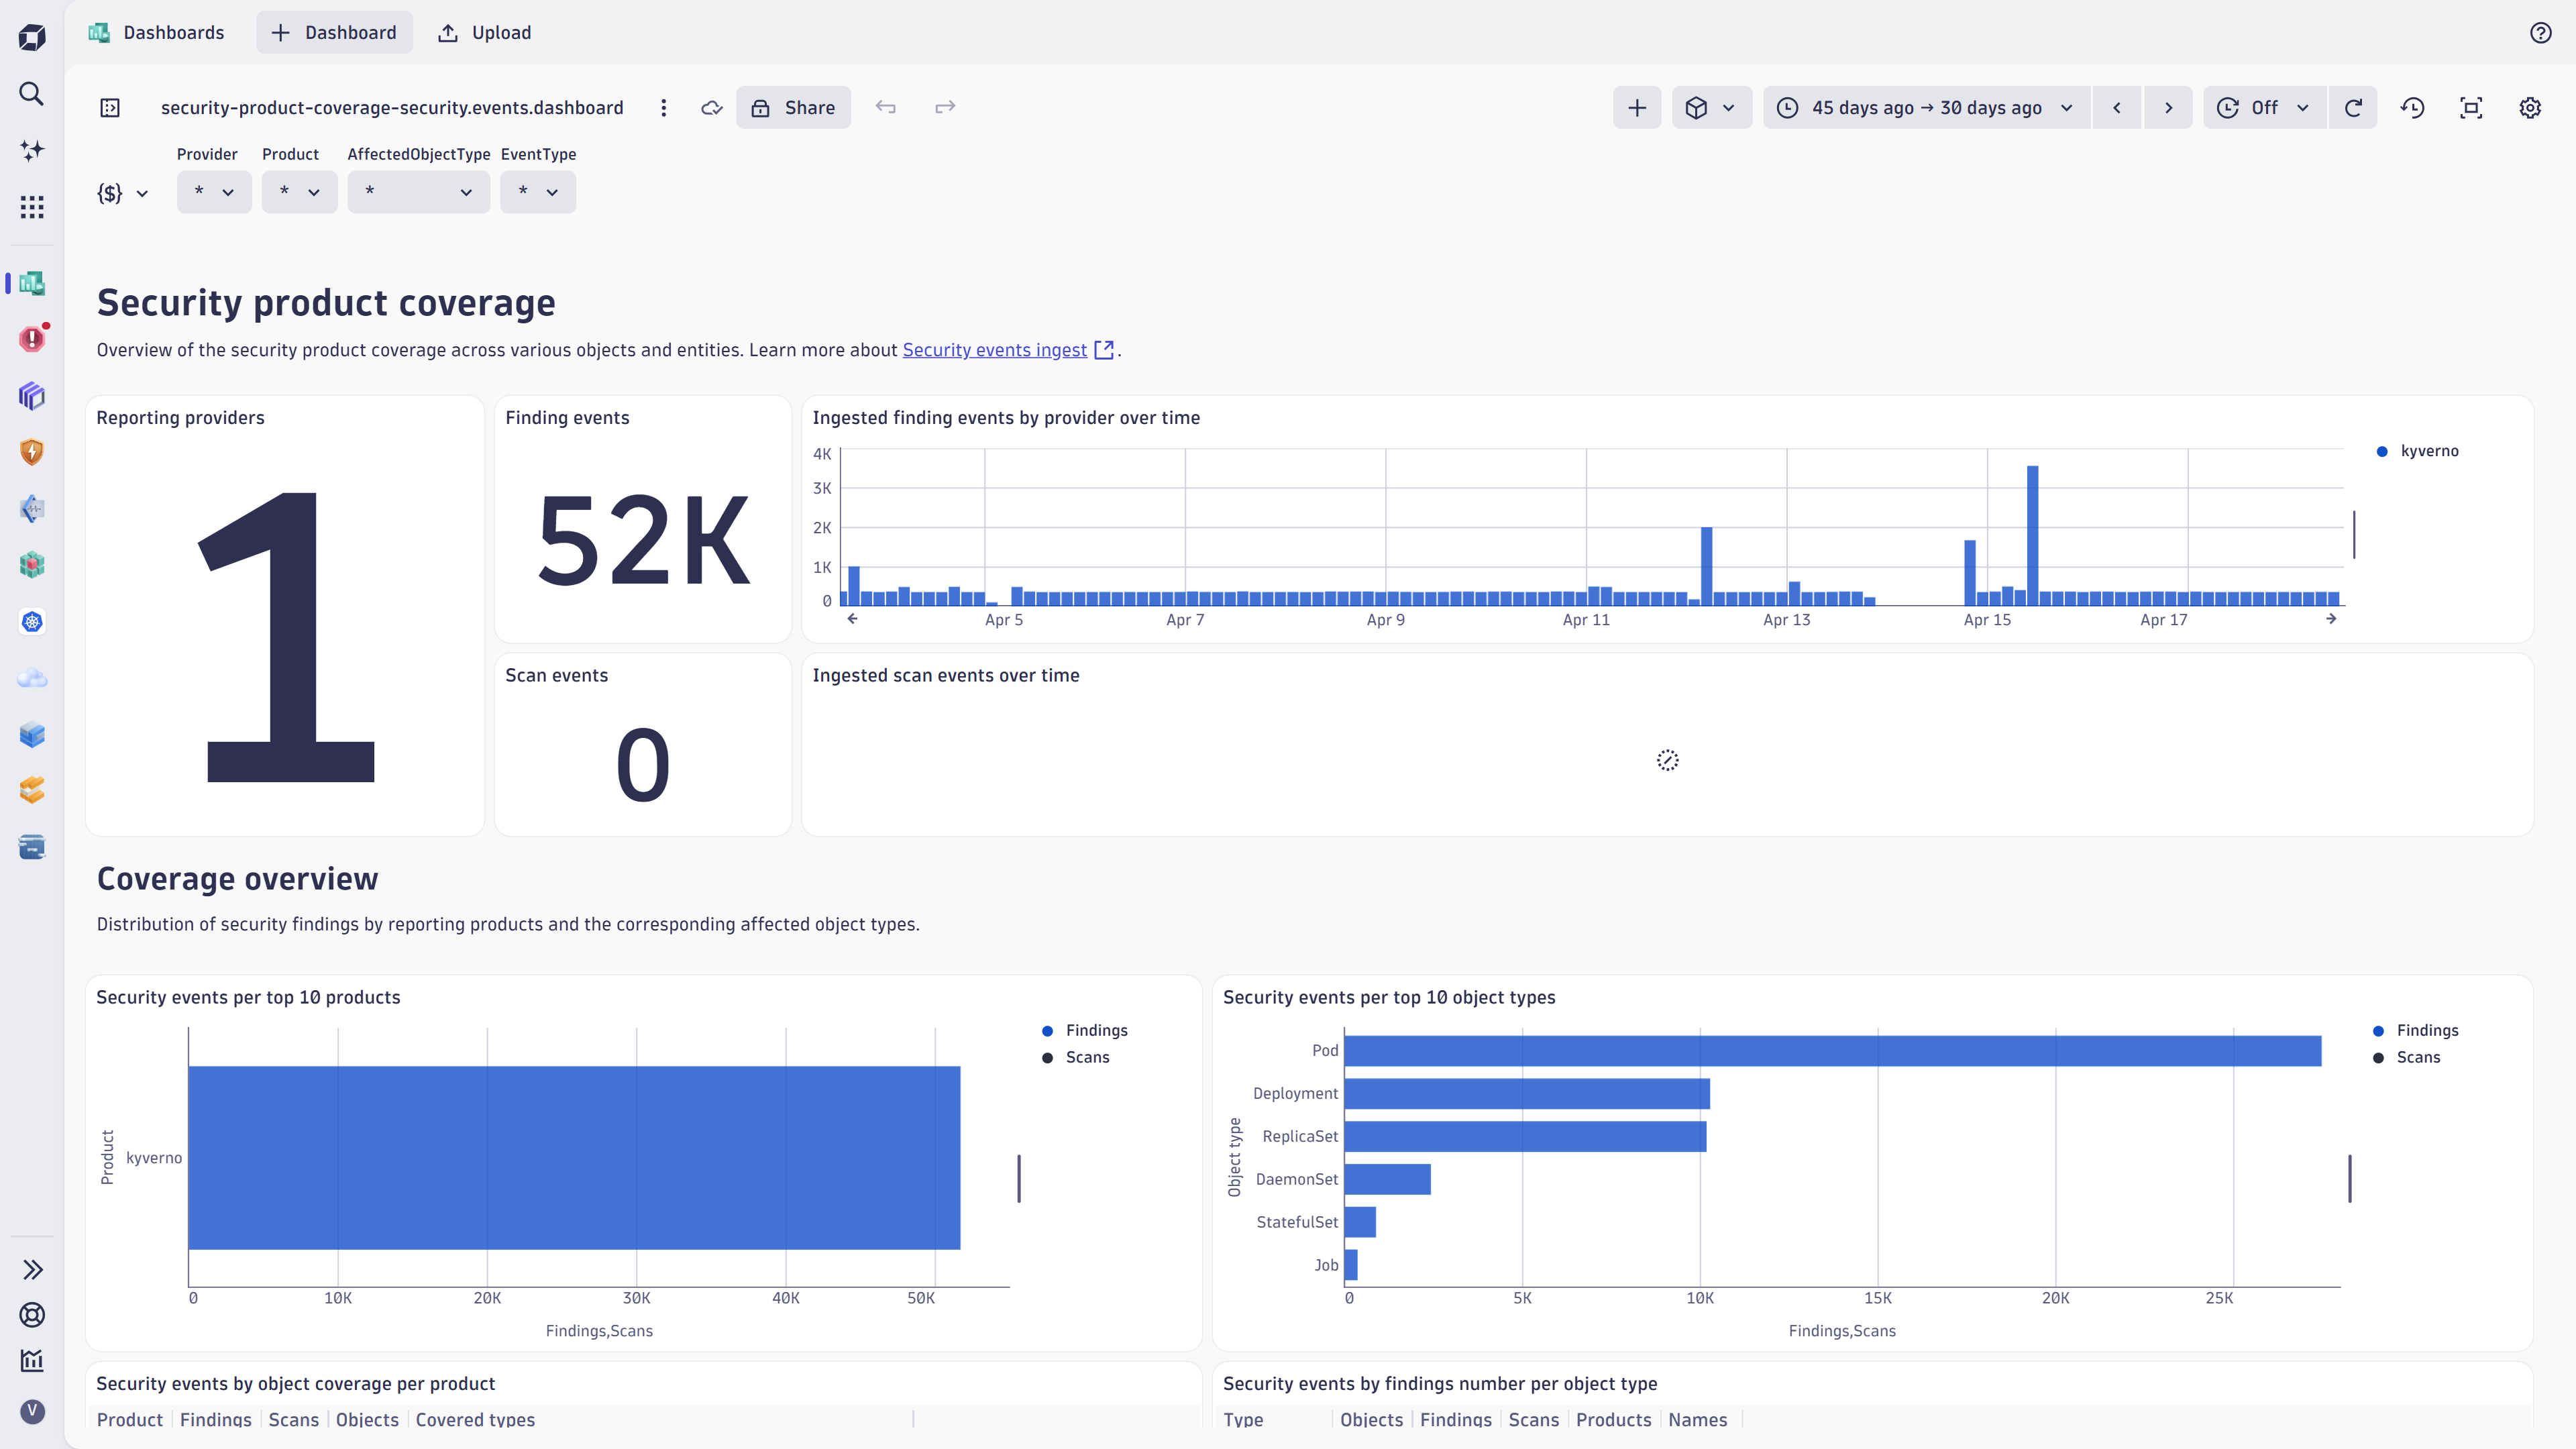Screen dimensions: 2576x1449
Task: Open the Clouds app icon in sidebar
Action: tap(32, 678)
